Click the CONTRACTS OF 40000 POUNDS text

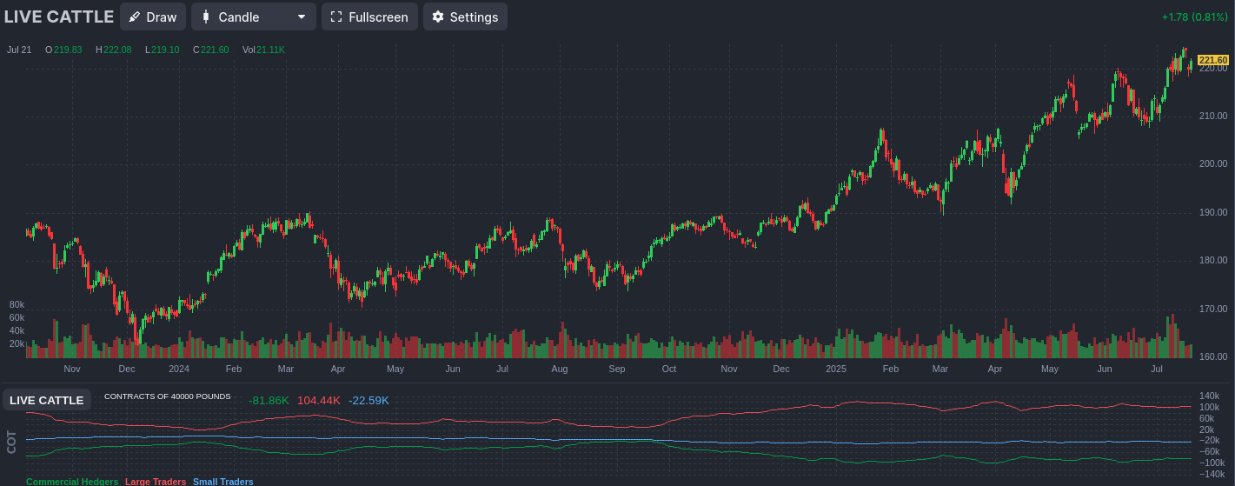(x=168, y=396)
